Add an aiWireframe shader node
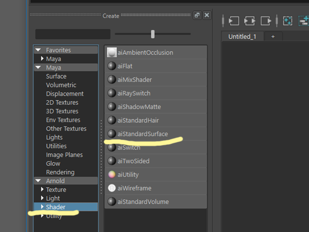 pyautogui.click(x=155, y=188)
